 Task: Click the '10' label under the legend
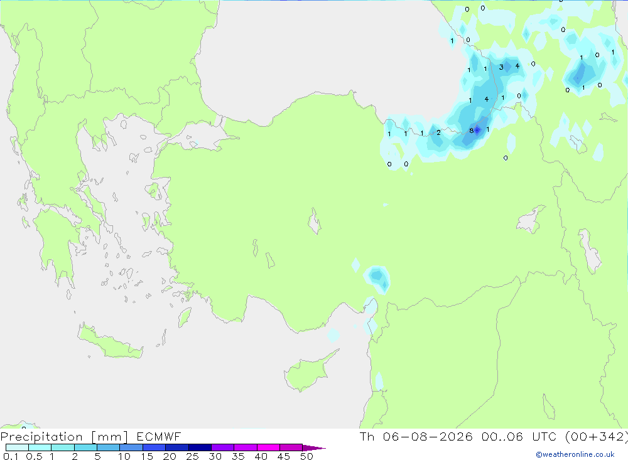click(x=124, y=456)
